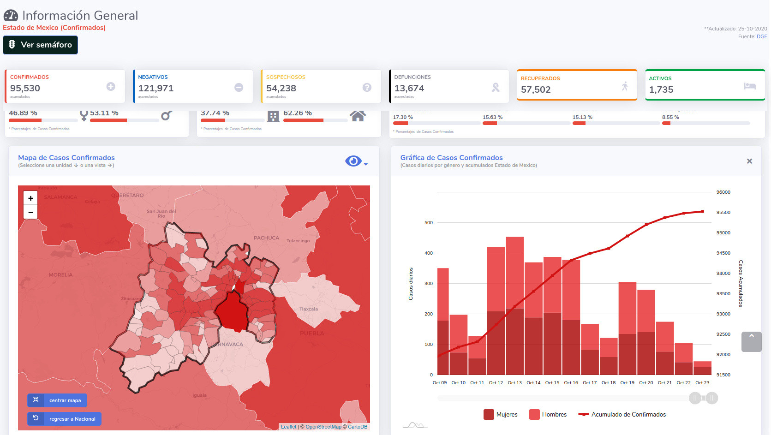
Task: Open the Leaflet attribution link
Action: [289, 427]
